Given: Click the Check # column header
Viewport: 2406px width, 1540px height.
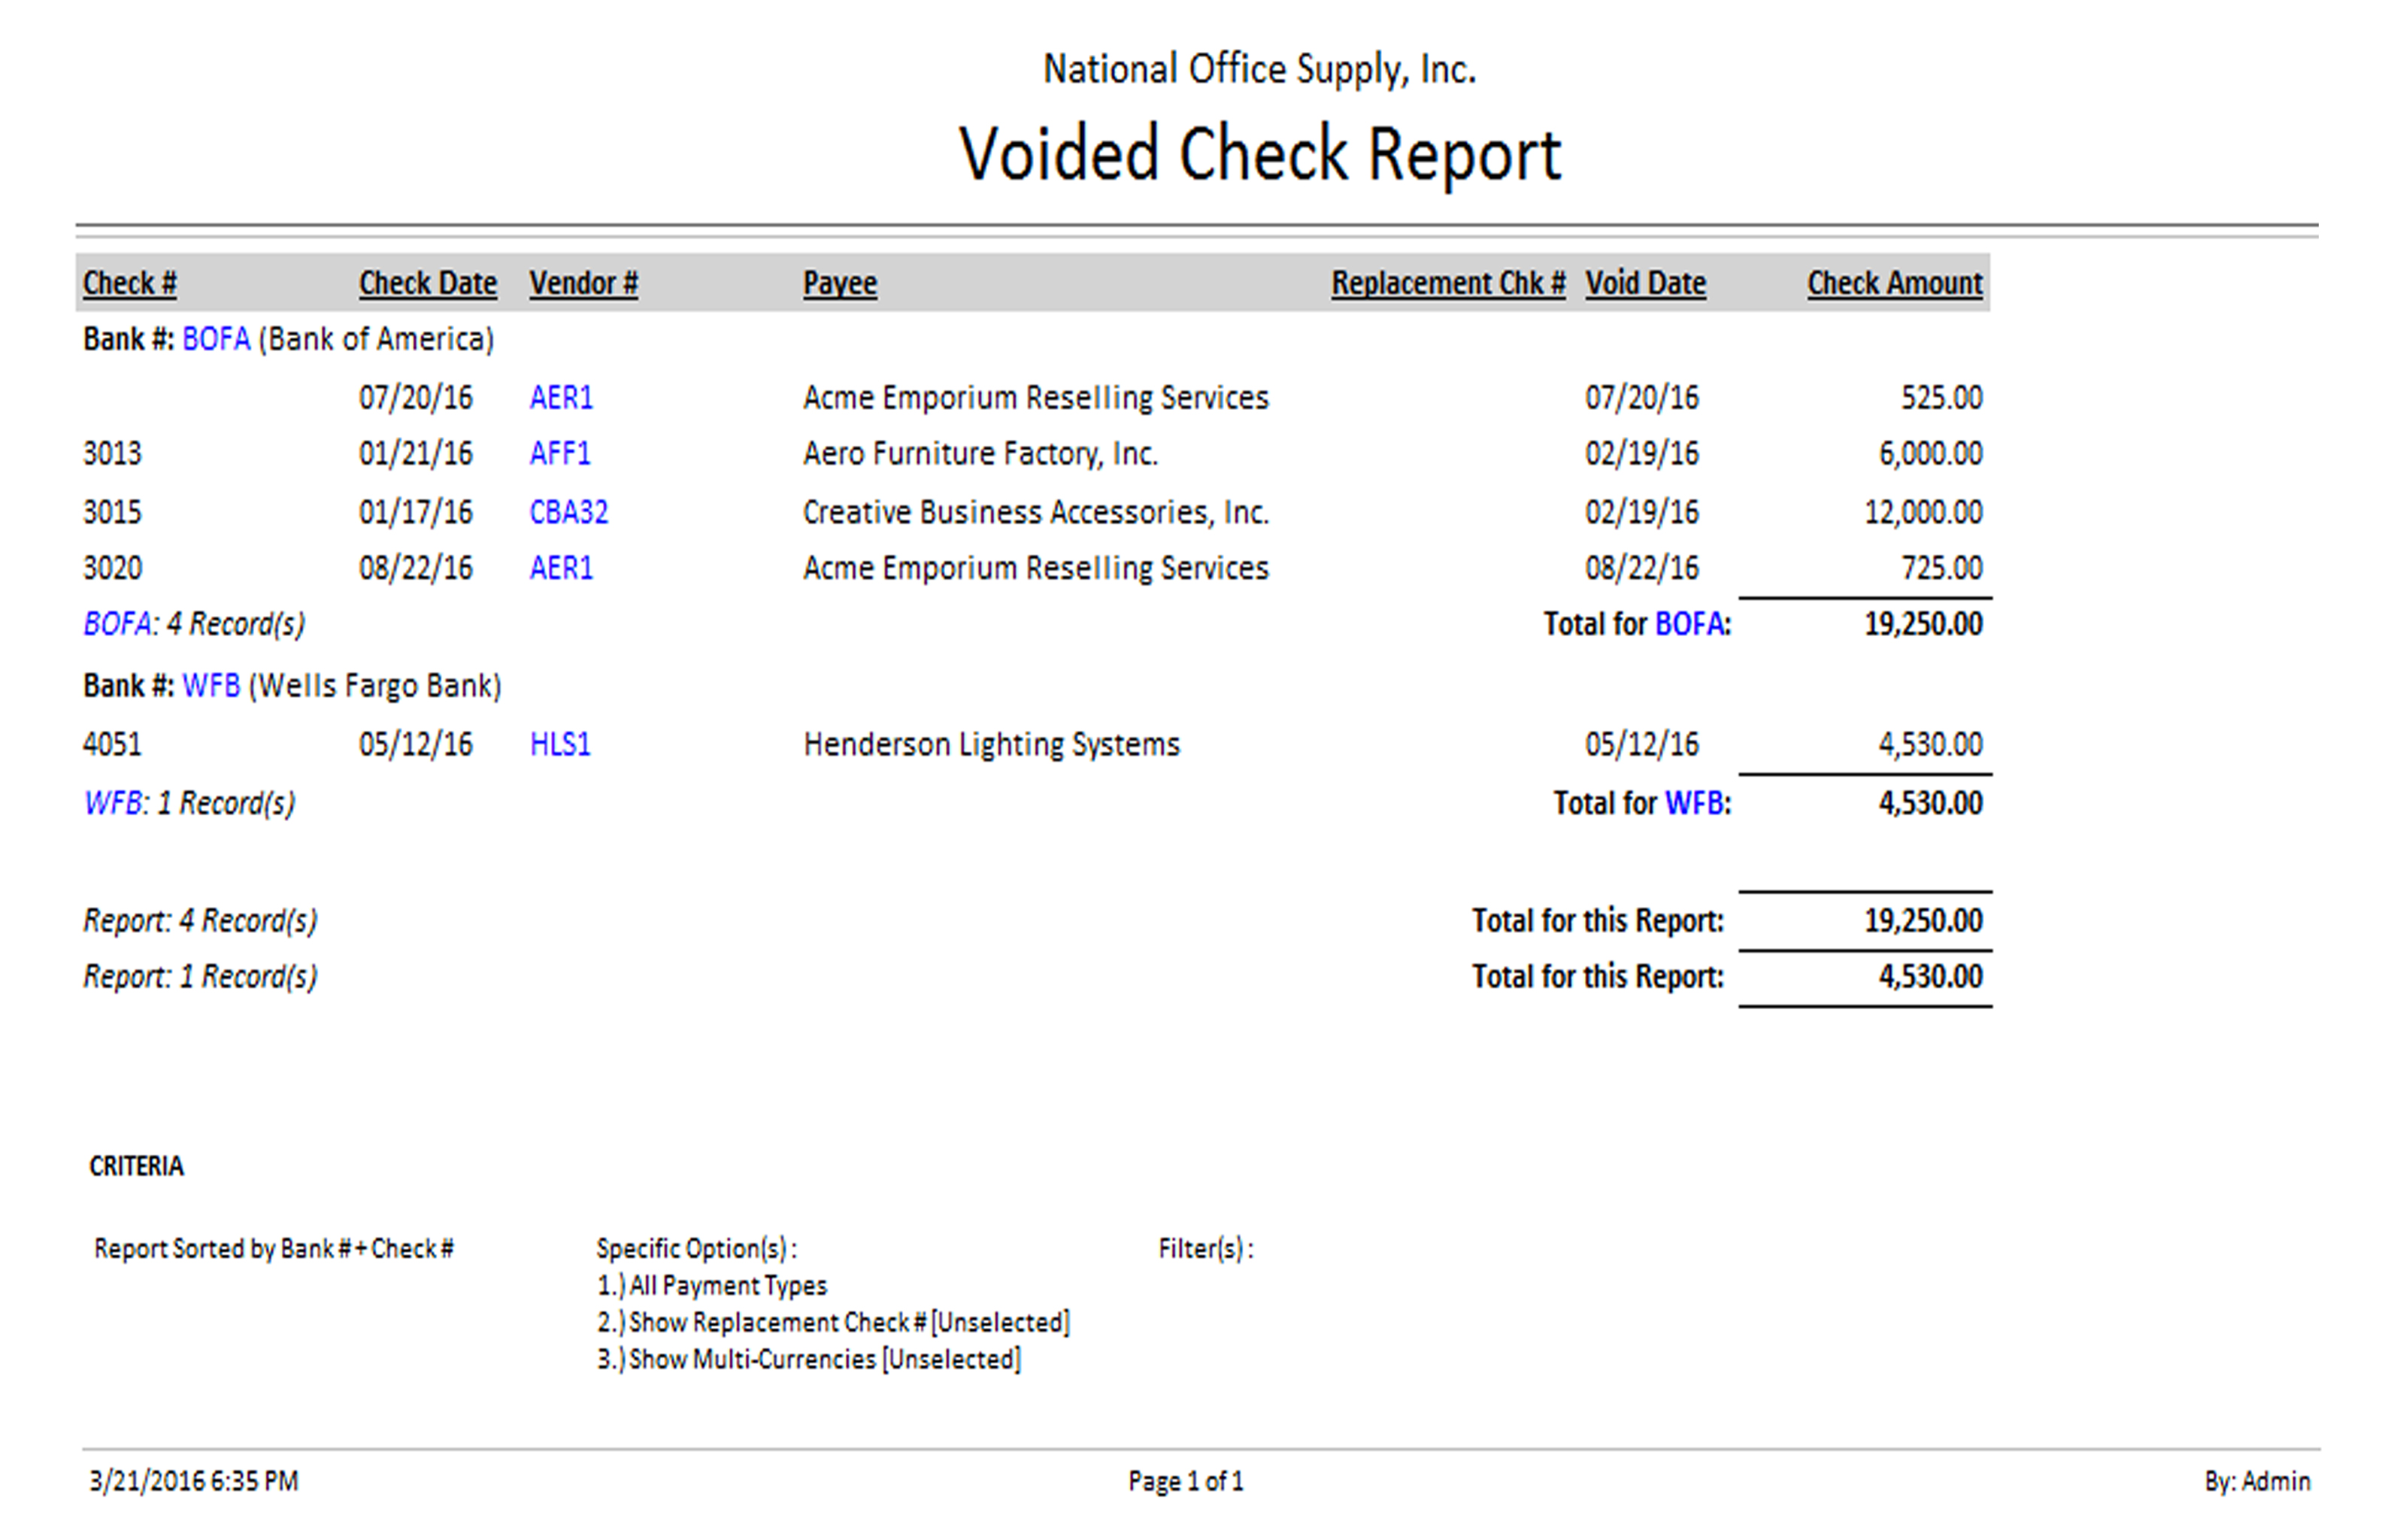Looking at the screenshot, I should [129, 283].
